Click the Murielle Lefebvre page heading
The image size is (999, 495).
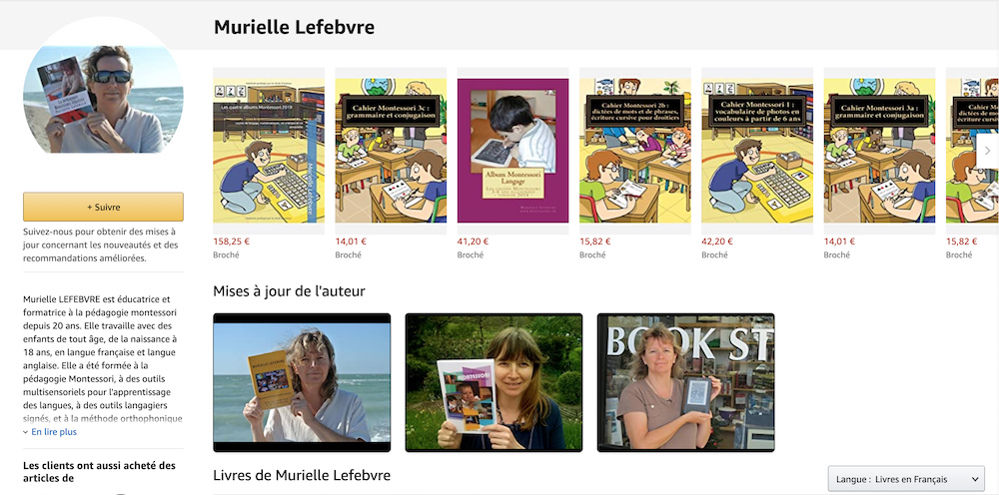294,27
